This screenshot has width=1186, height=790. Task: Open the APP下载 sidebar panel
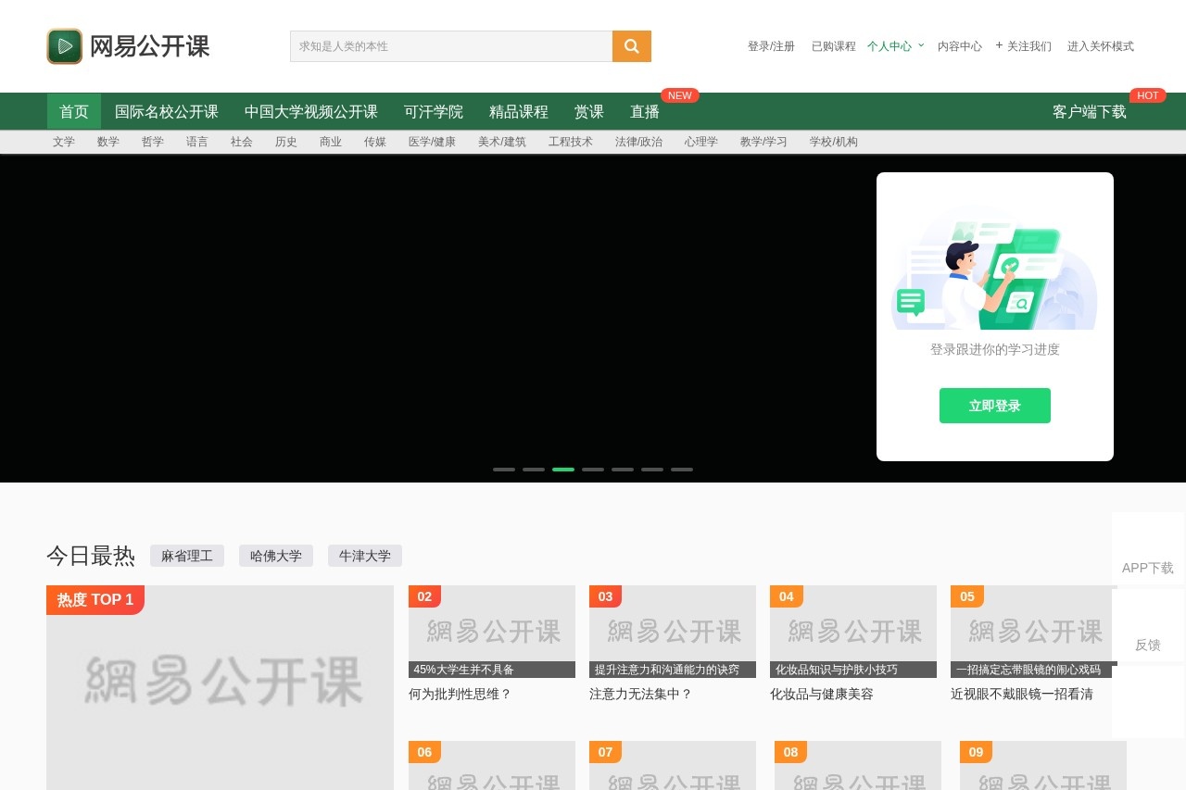[1147, 568]
